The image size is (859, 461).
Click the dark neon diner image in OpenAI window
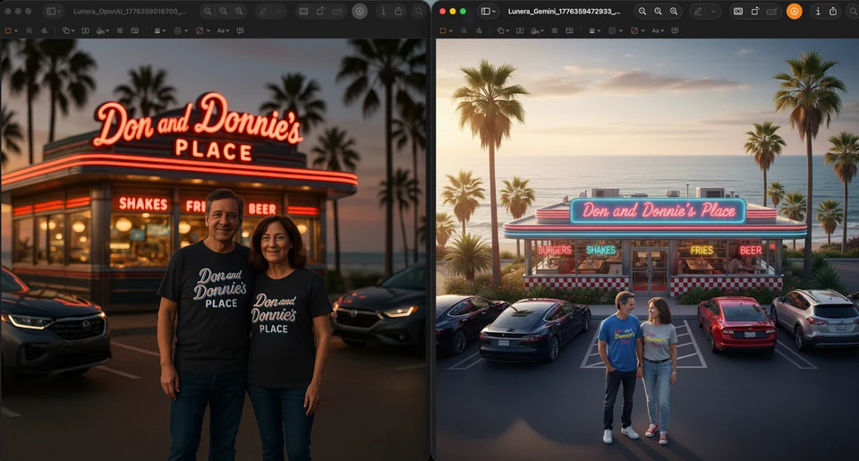(214, 250)
